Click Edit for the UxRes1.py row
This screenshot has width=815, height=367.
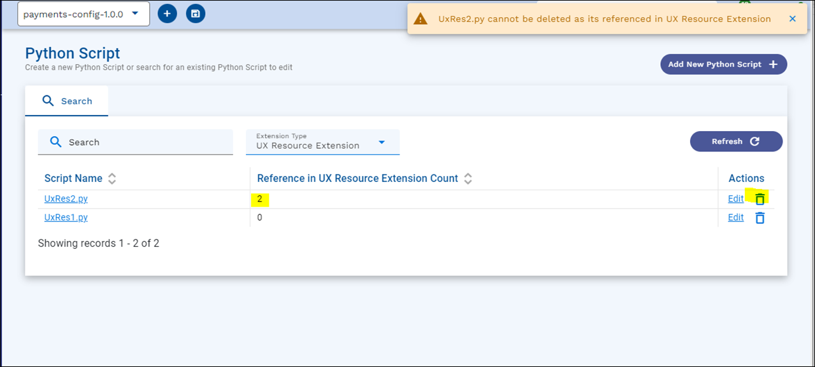click(735, 218)
